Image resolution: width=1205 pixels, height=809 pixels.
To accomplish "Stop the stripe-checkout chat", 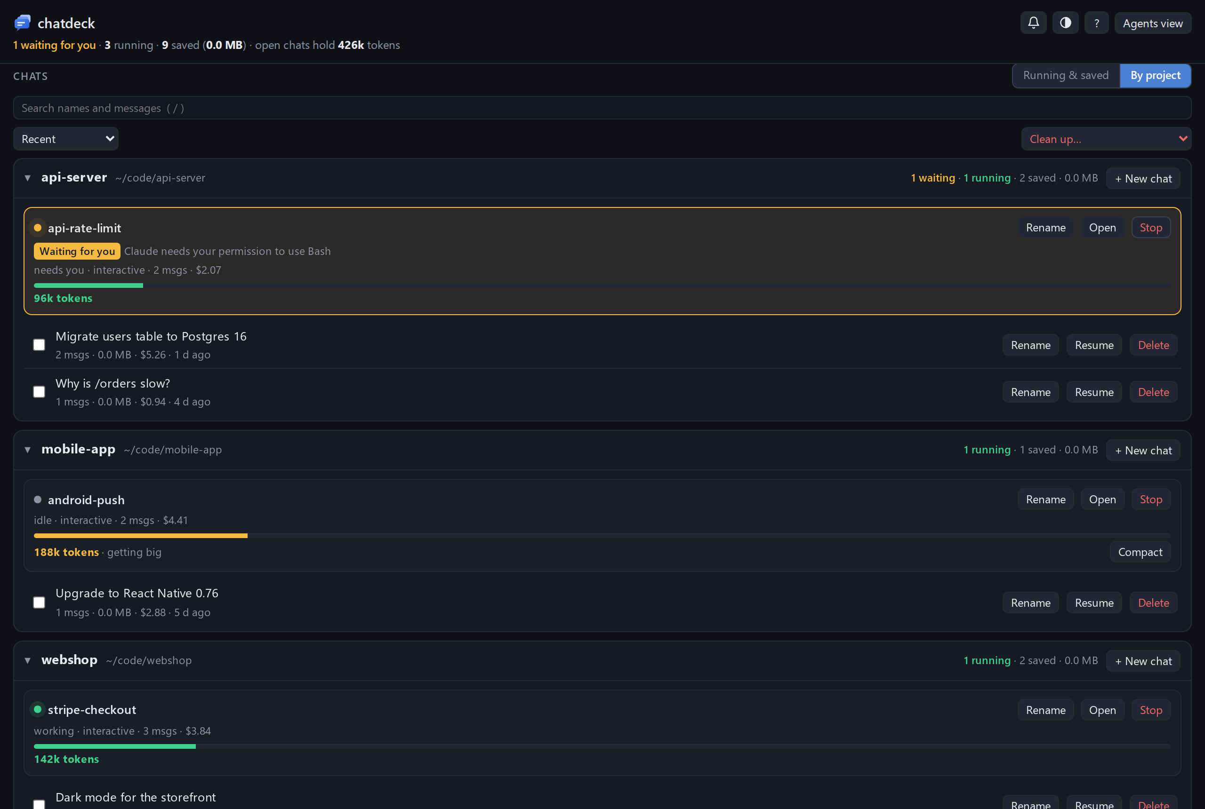I will [x=1151, y=710].
